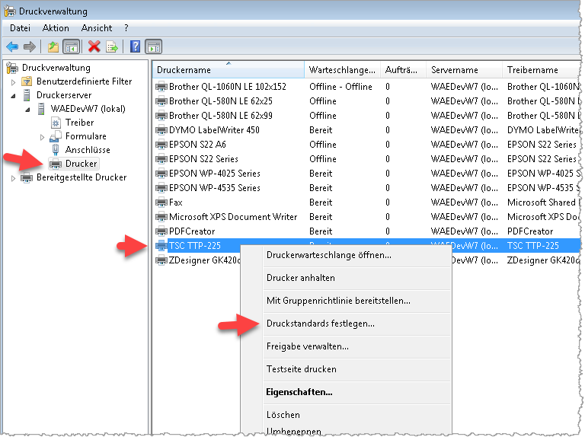Click the Up one level folder icon
This screenshot has width=585, height=440.
(x=53, y=46)
